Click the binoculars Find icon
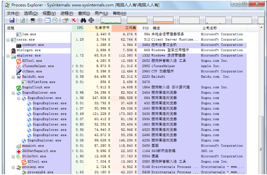Screen dimensions: 267x175 pyautogui.click(x=83, y=20)
